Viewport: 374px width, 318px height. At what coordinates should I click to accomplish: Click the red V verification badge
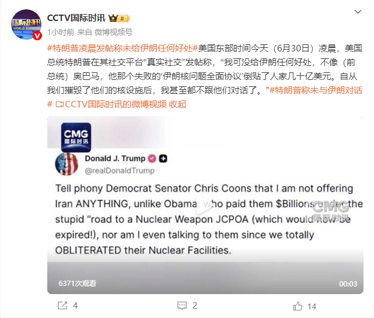37,36
